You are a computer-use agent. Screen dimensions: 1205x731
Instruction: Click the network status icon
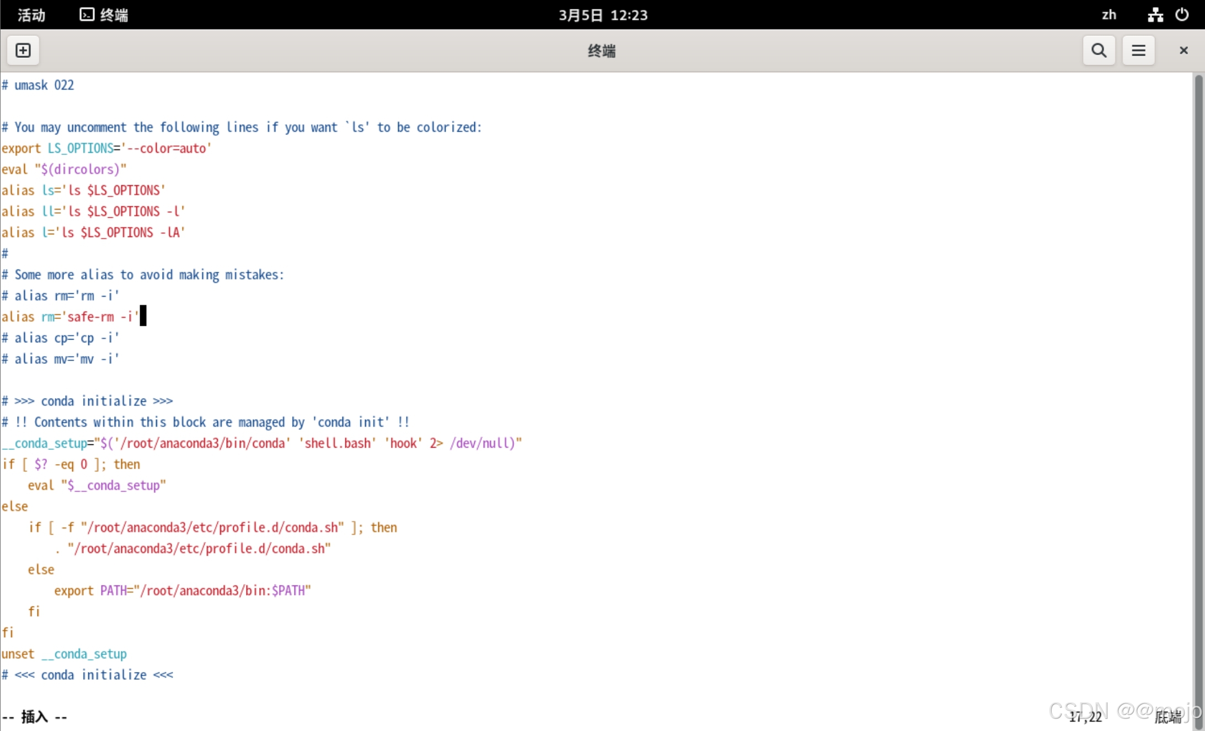(1155, 14)
